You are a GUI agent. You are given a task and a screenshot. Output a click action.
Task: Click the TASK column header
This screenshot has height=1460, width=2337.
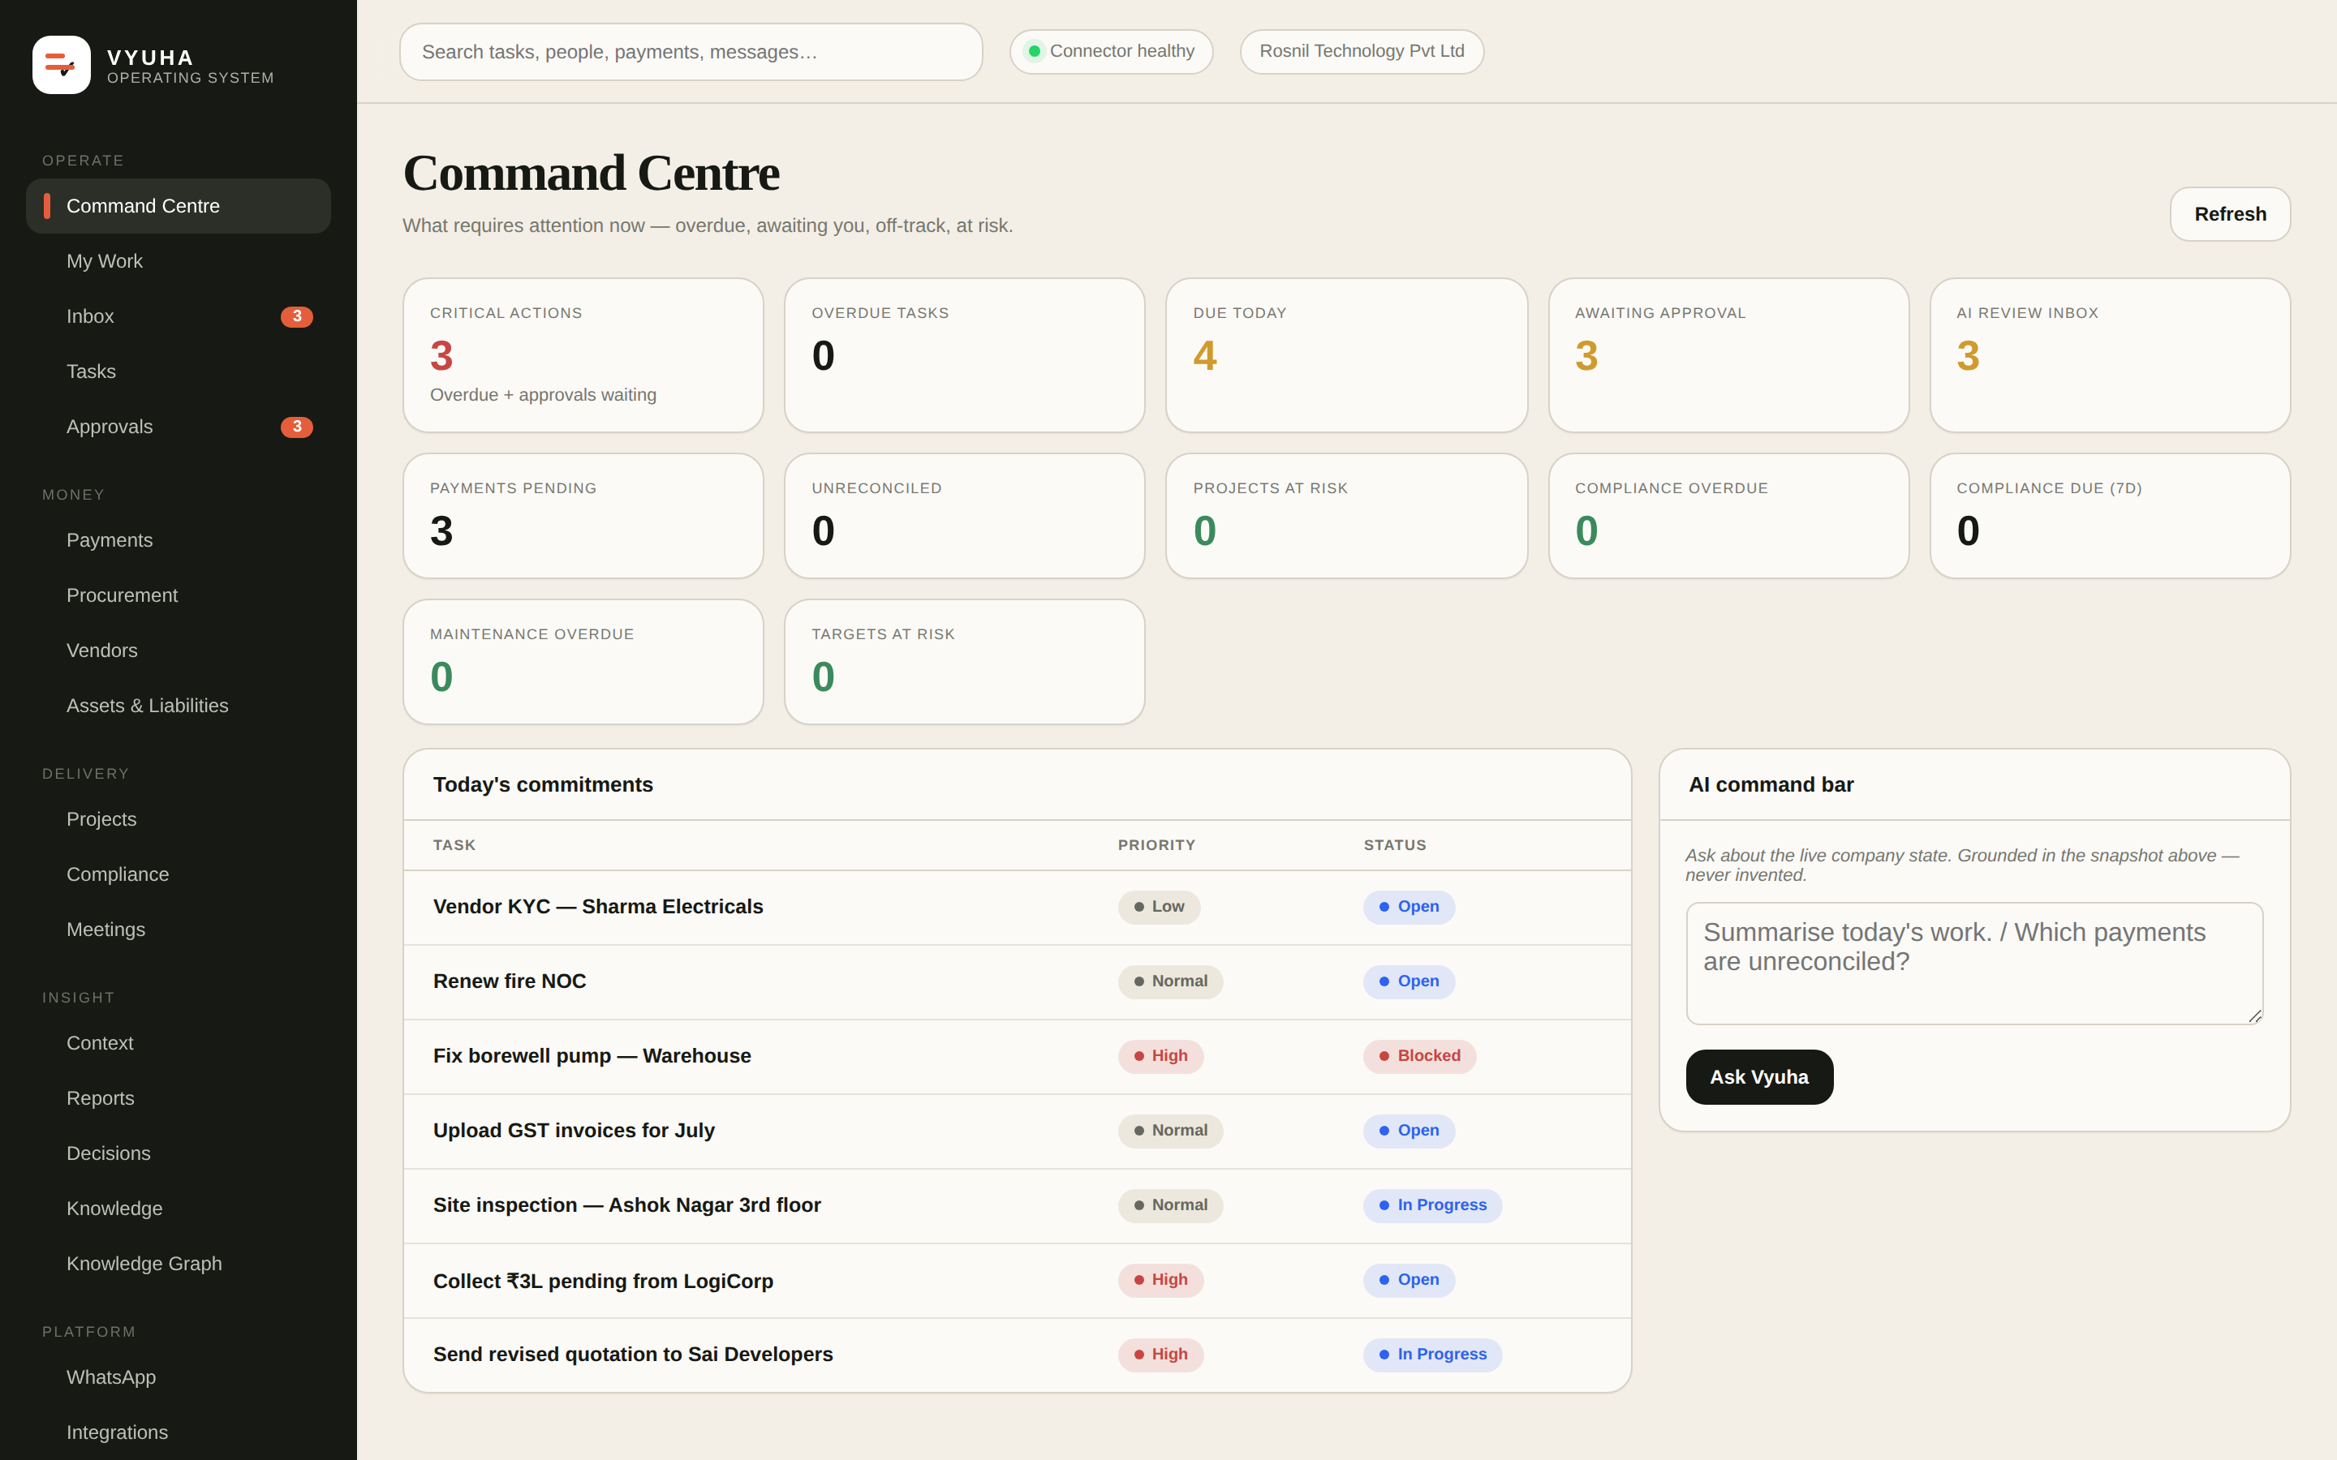[454, 845]
